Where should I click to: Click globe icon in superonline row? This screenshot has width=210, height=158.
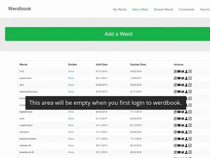(183, 78)
